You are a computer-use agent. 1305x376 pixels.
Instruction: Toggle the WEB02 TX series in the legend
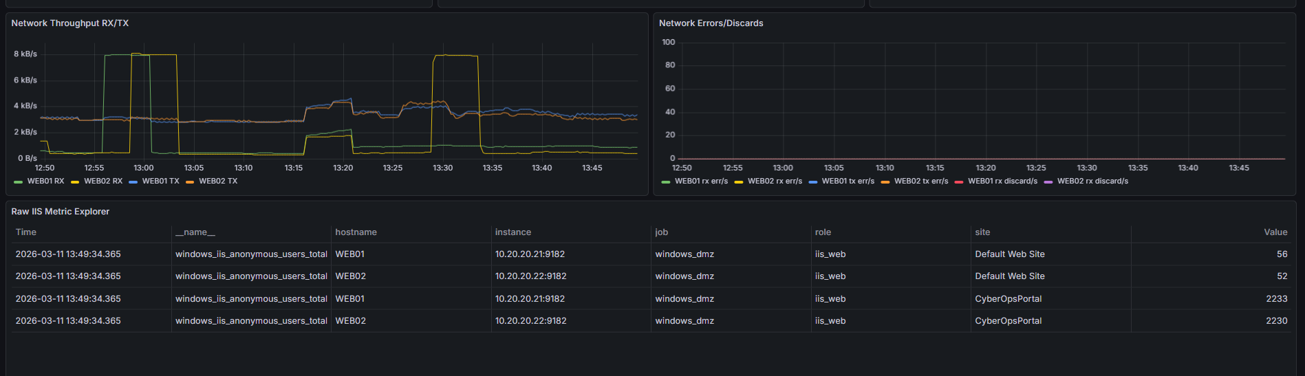click(218, 181)
